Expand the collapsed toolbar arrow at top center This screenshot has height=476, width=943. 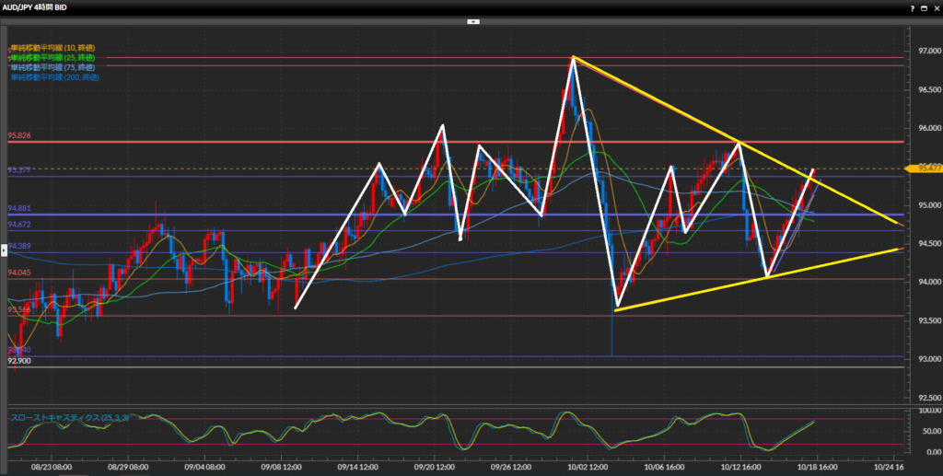click(471, 20)
